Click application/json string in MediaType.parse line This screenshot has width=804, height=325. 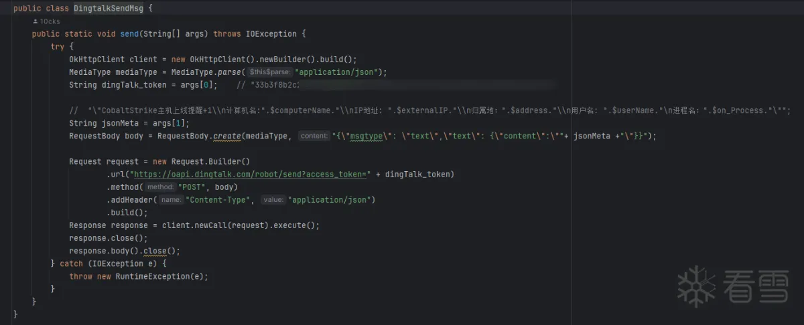pos(338,72)
